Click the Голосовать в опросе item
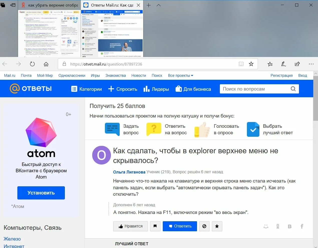The height and width of the screenshot is (248, 318). coord(217,129)
